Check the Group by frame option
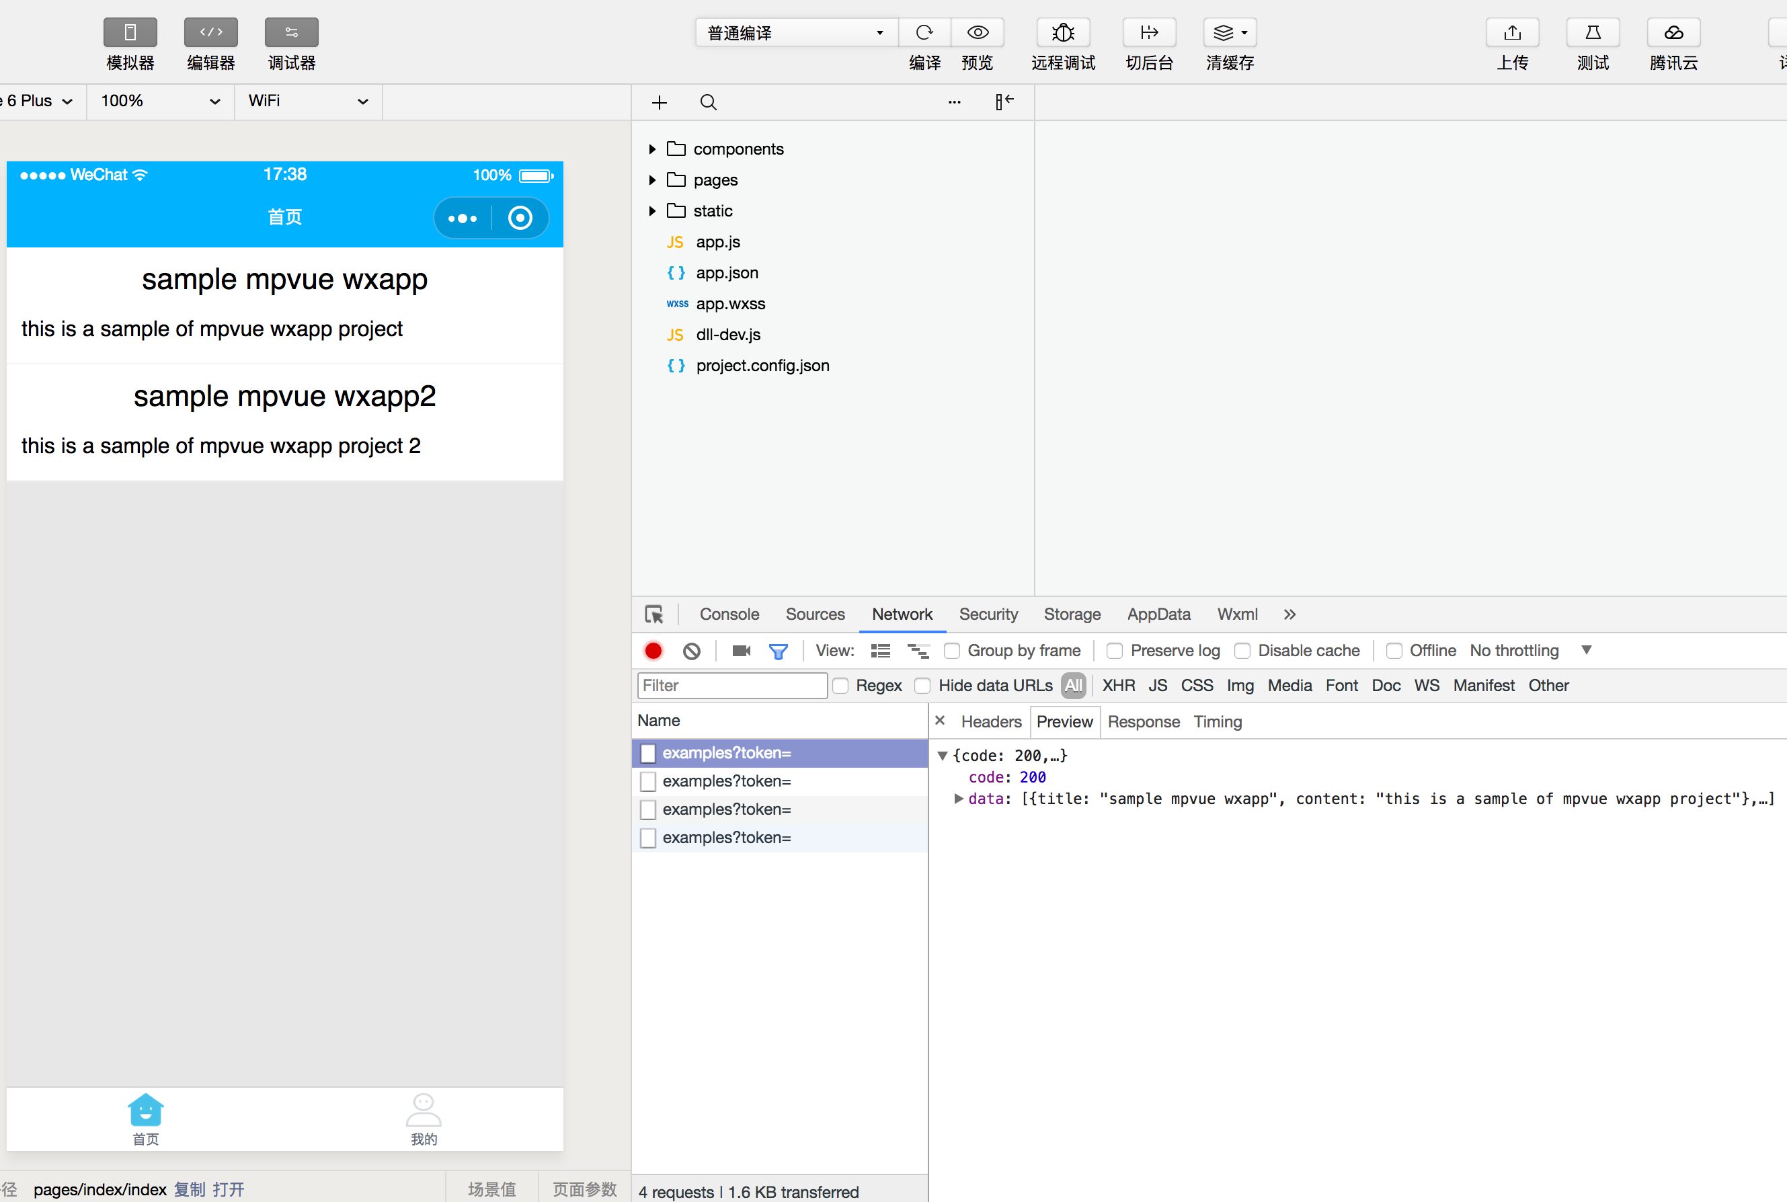The height and width of the screenshot is (1202, 1787). tap(952, 651)
